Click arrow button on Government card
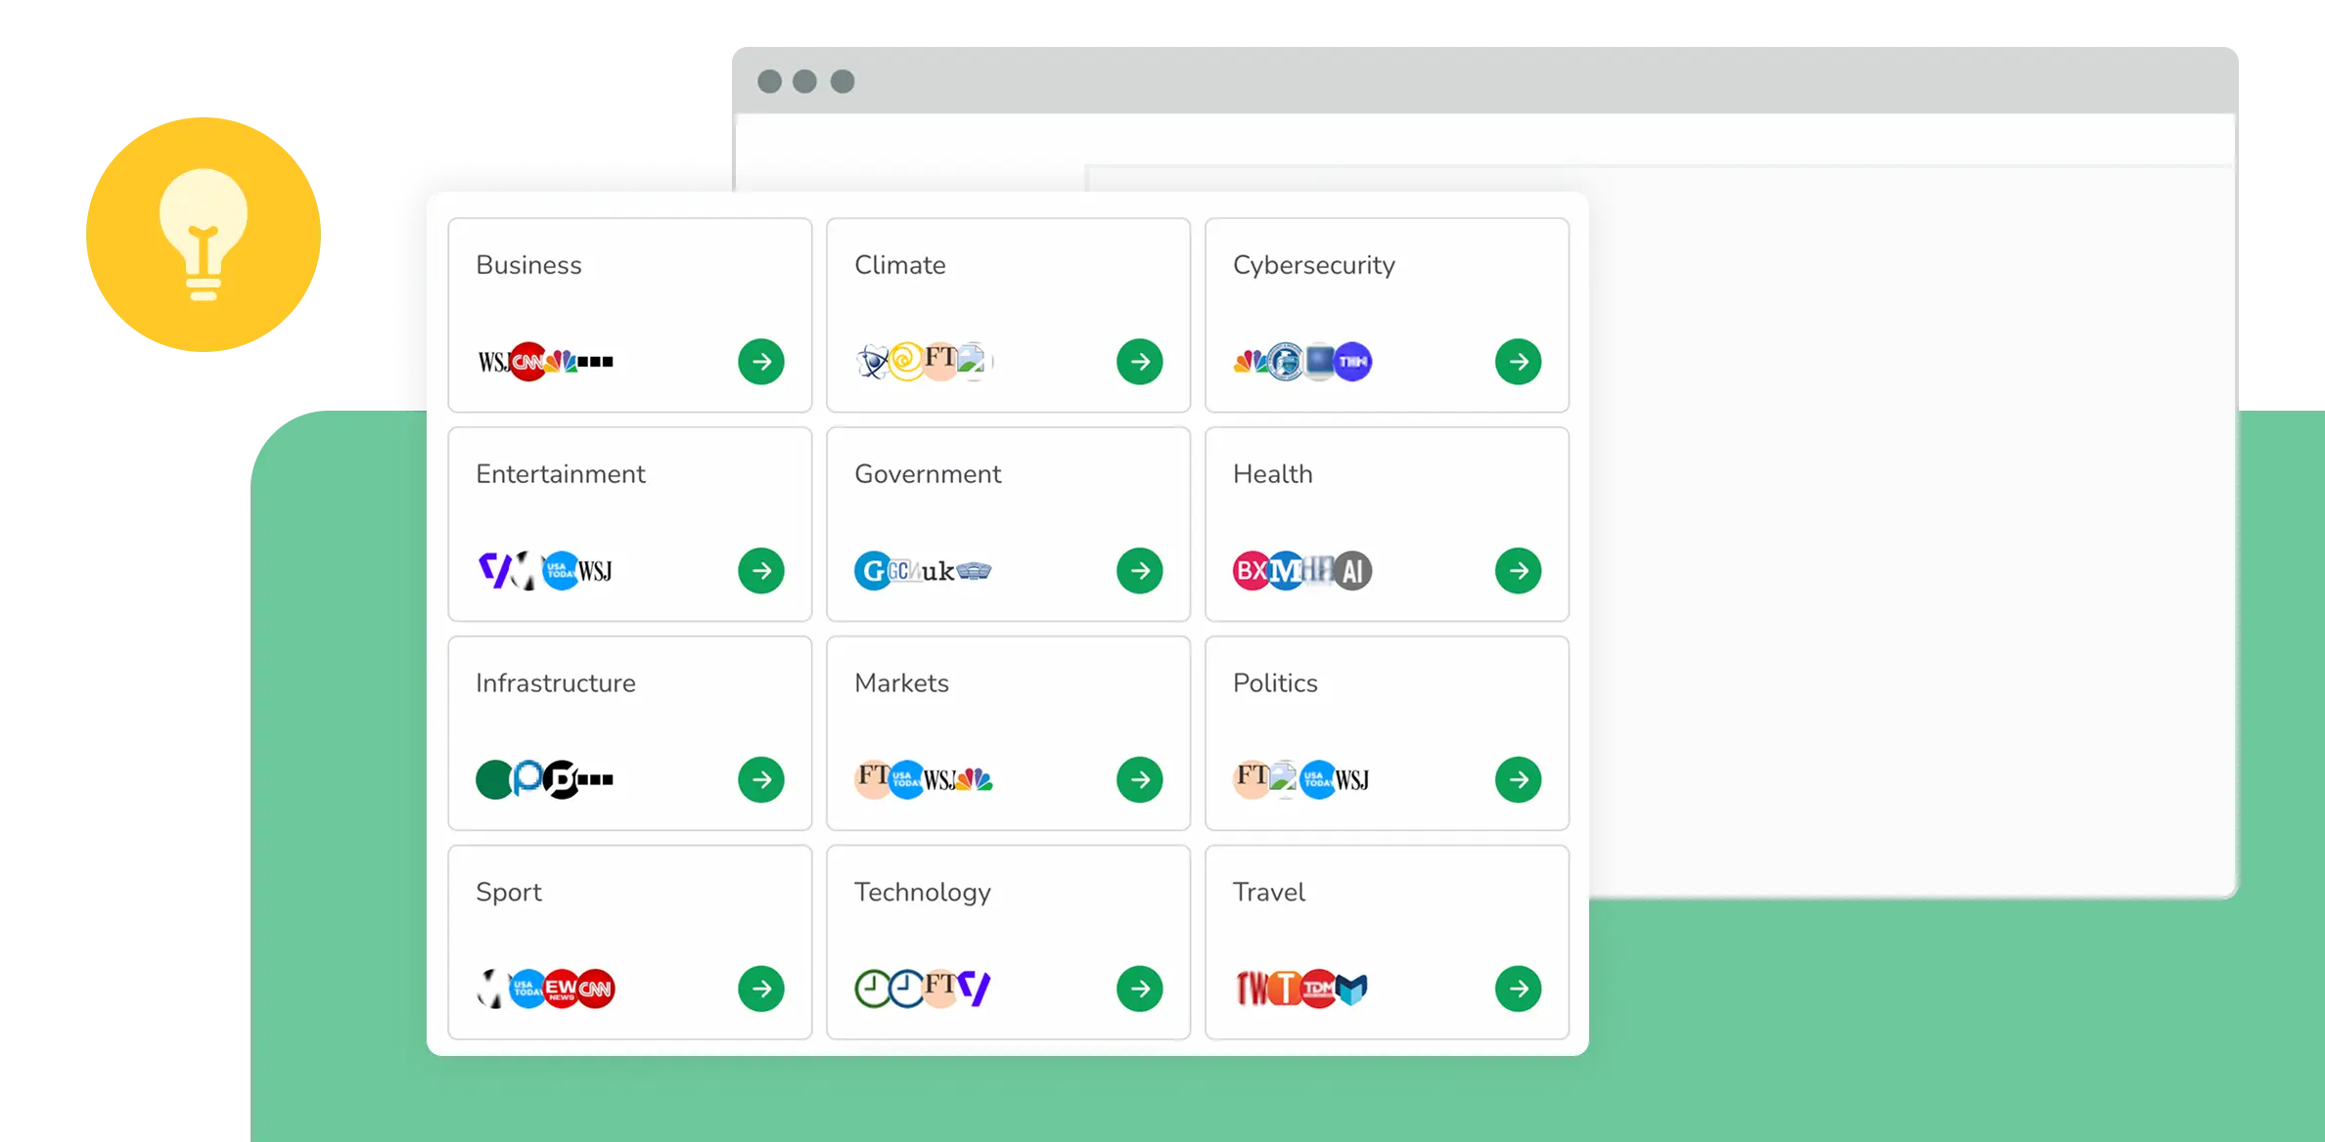The width and height of the screenshot is (2325, 1142). 1139,571
